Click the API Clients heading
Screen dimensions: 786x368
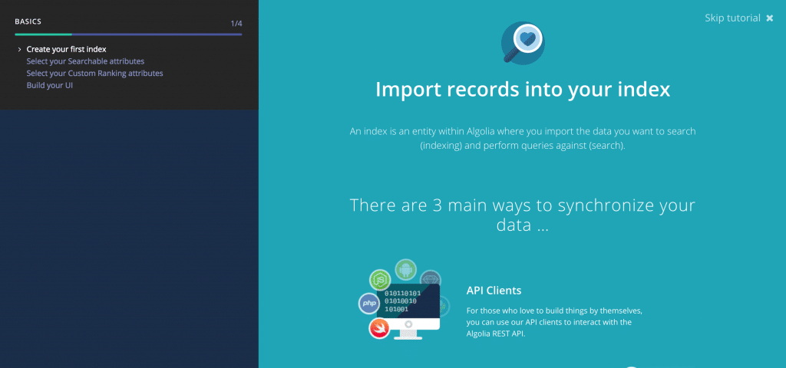coord(494,291)
